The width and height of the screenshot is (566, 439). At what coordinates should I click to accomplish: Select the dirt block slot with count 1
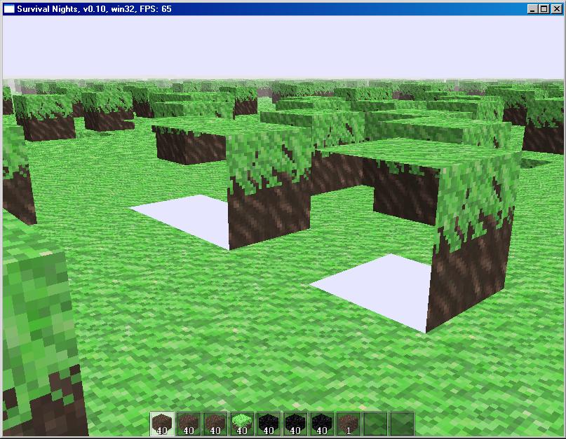click(x=347, y=424)
